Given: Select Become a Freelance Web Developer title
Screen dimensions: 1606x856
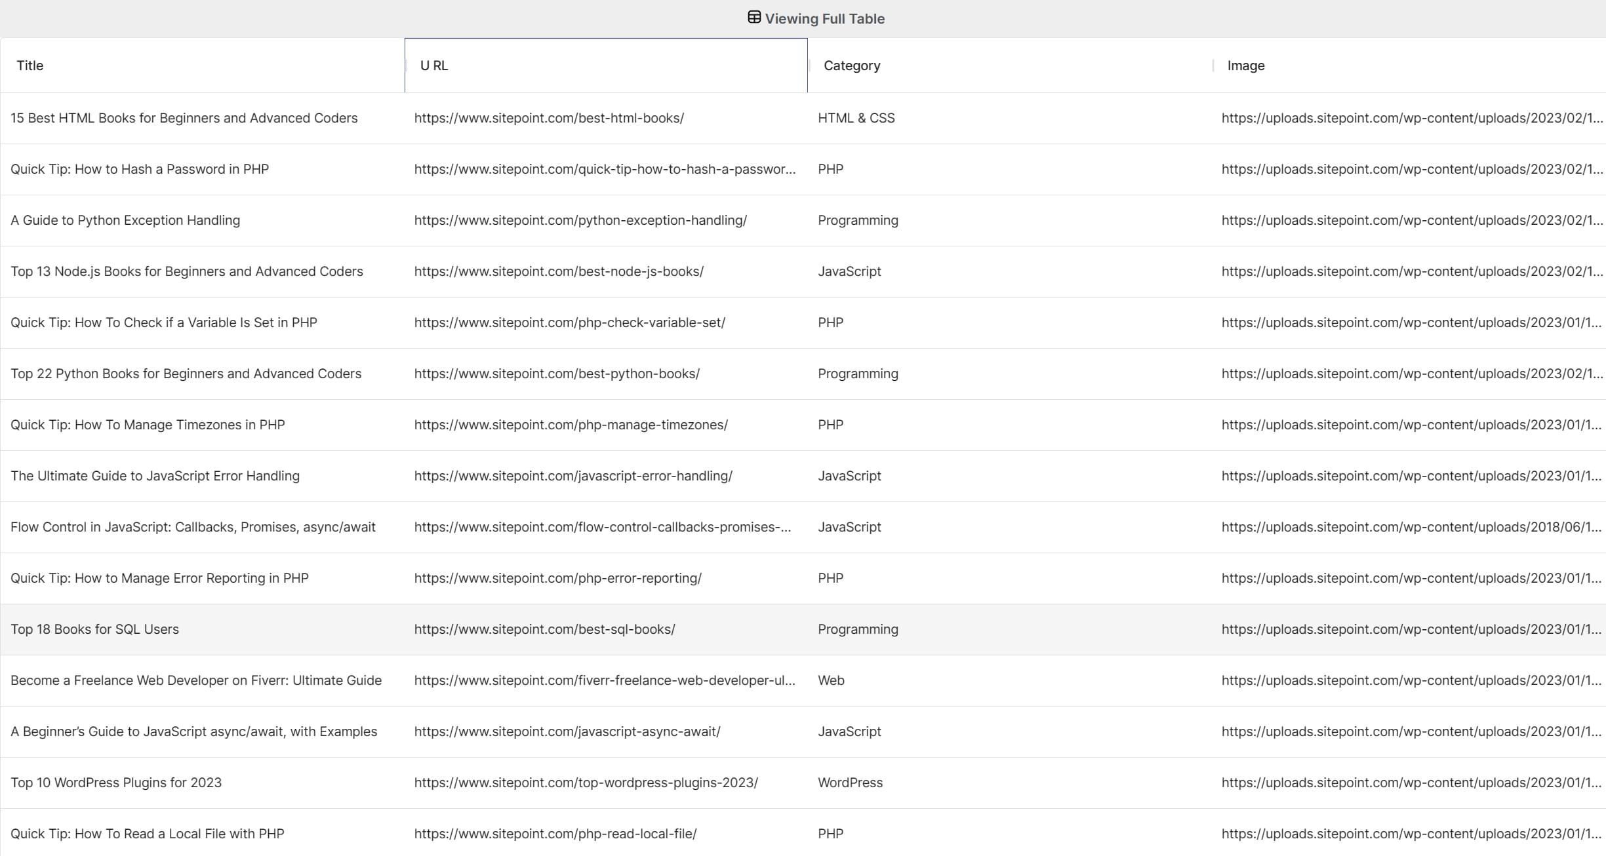Looking at the screenshot, I should (x=195, y=680).
